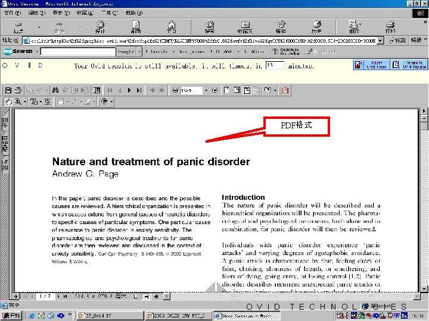
Task: Click the Highlight button in MySearch bar
Action: [321, 51]
